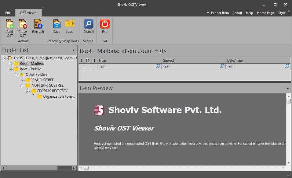This screenshot has width=292, height=178.
Task: Click the attachment paperclip column icon
Action: click(94, 60)
